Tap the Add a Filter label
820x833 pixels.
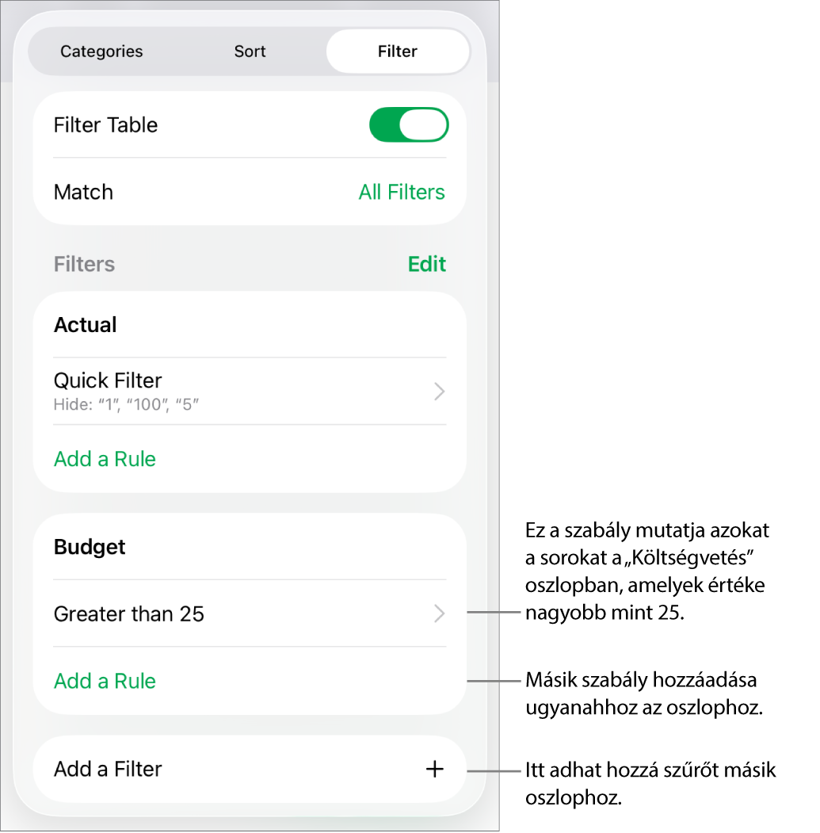click(x=108, y=769)
